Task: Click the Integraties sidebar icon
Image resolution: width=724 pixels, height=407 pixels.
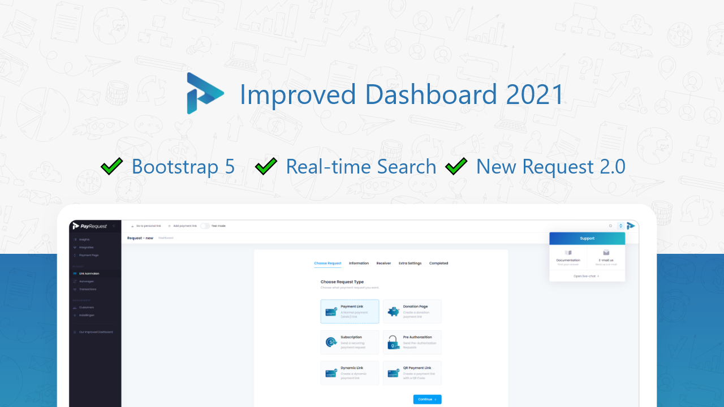Action: coord(75,248)
